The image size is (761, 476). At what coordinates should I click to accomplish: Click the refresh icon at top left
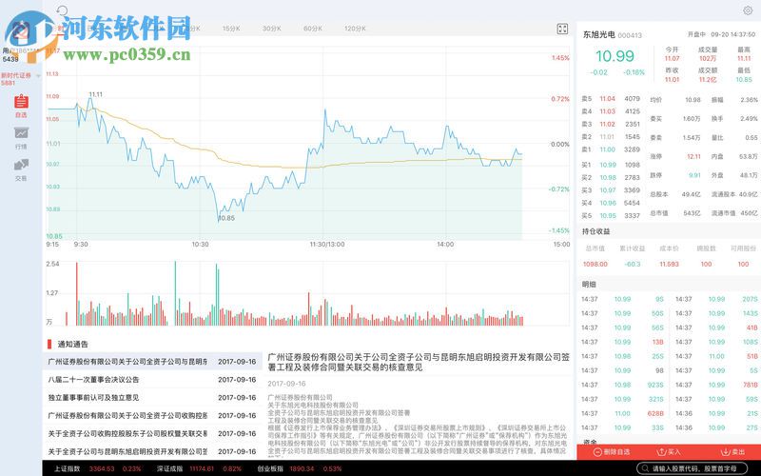(62, 10)
